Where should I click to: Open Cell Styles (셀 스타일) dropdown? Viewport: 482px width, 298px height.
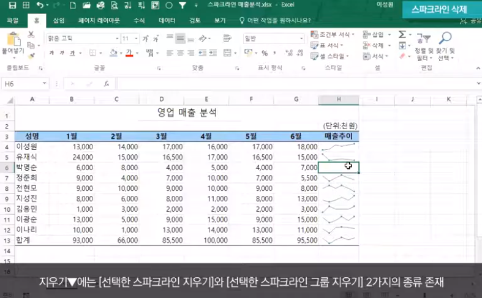330,56
